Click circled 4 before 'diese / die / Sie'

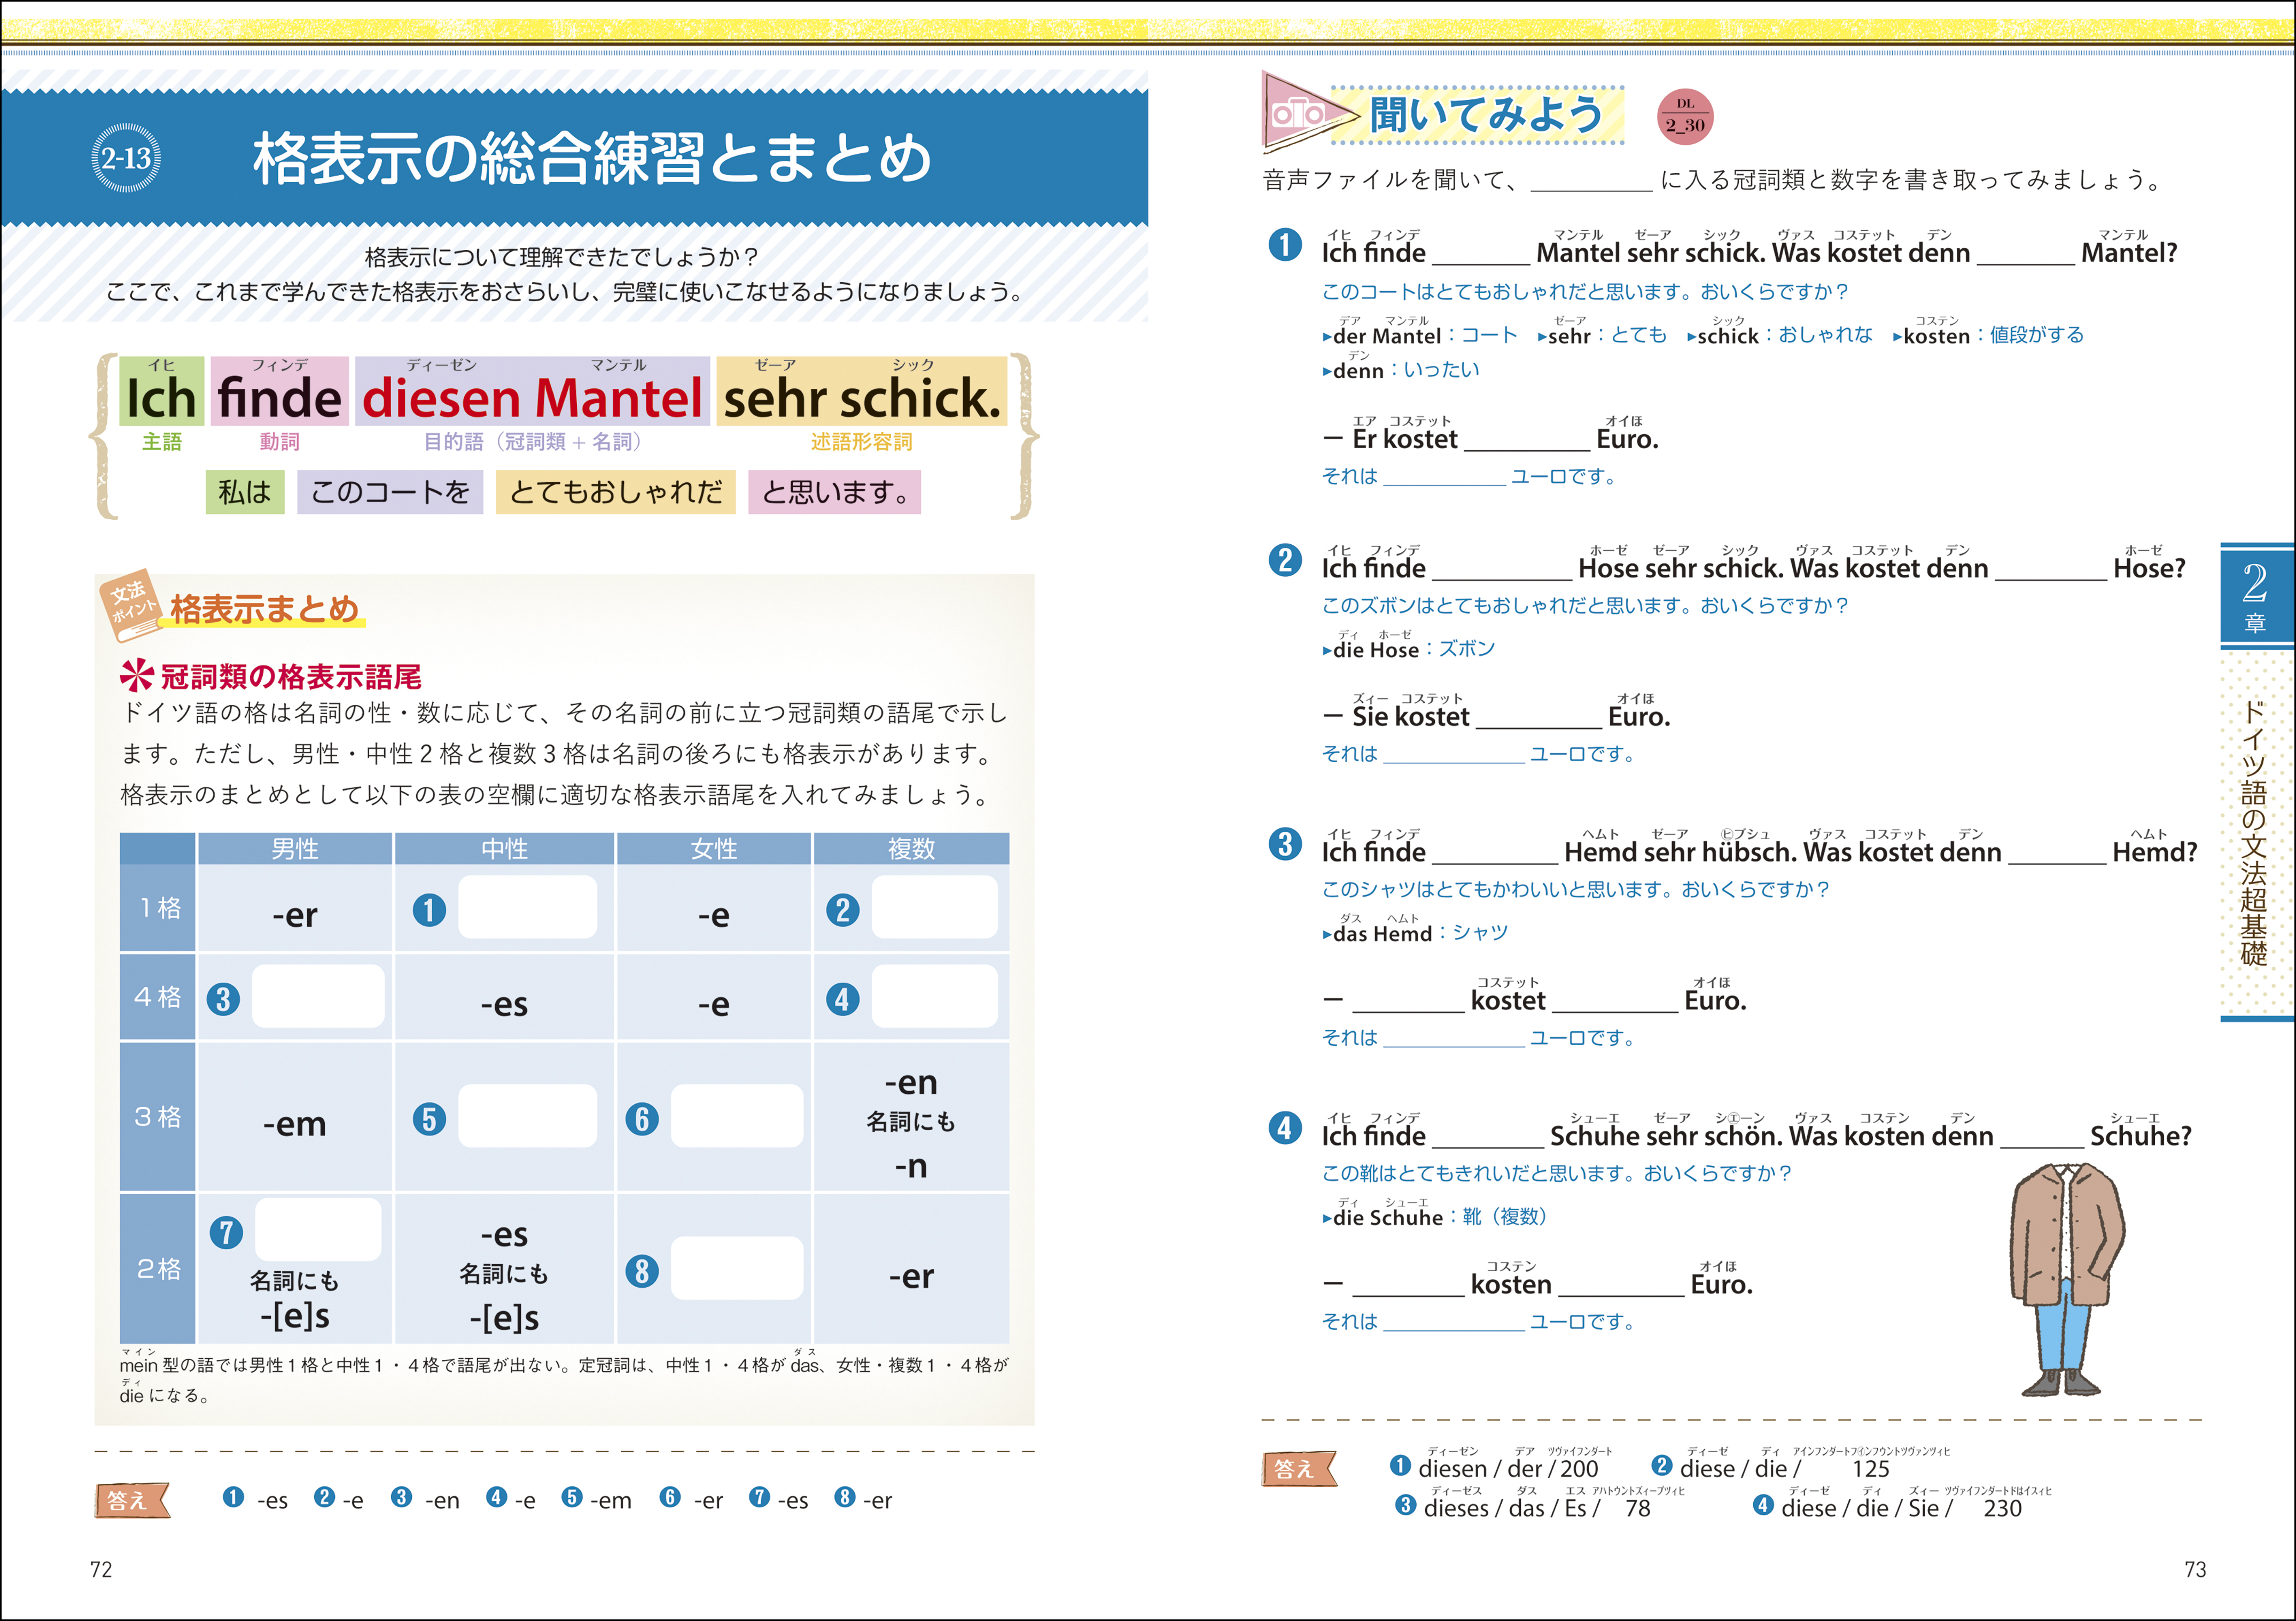tap(1763, 1504)
